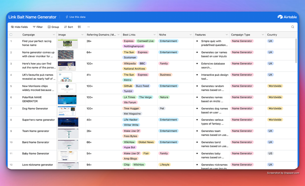The image size is (305, 186).
Task: Expand the Features column dropdown arrow
Action: 227,35
